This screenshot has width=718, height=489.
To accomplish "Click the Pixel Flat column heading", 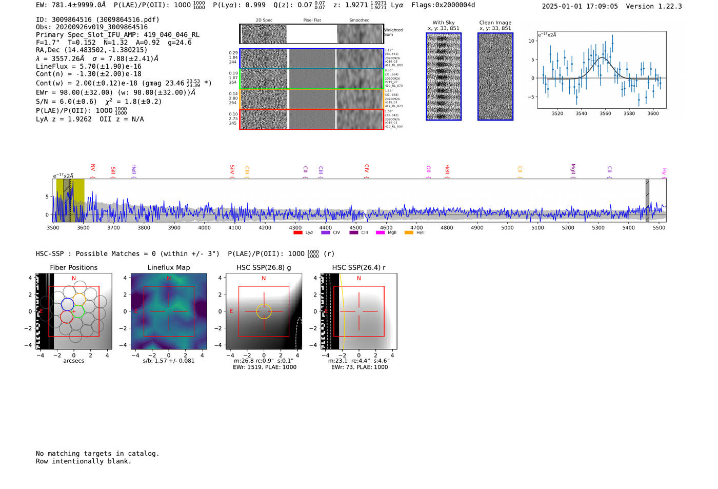I will click(312, 21).
